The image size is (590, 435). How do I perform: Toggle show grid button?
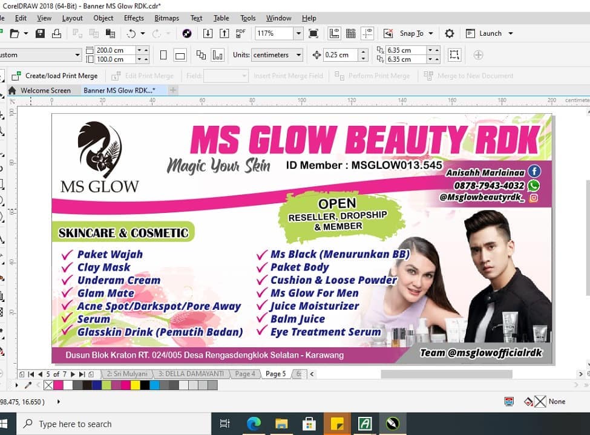click(x=351, y=33)
